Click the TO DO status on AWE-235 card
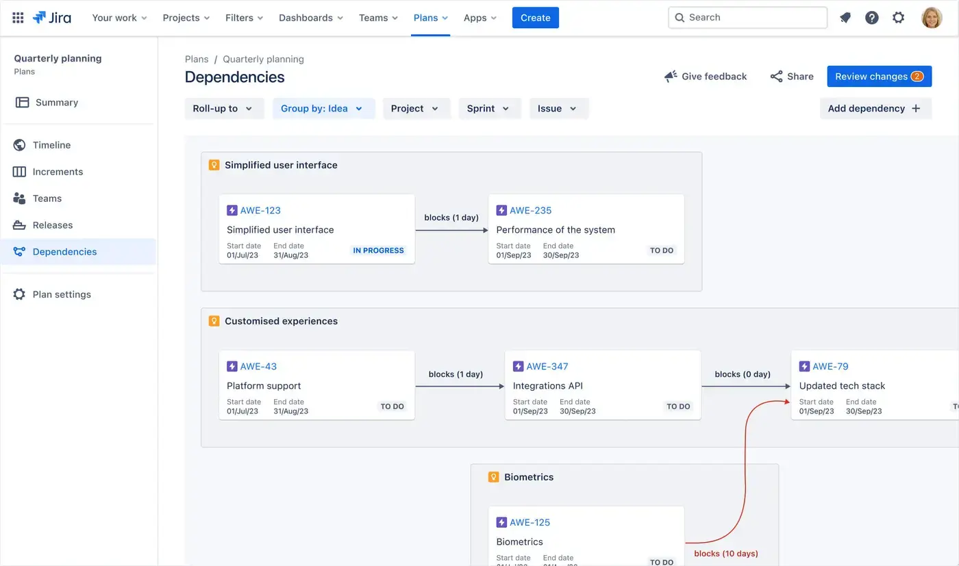 [662, 250]
